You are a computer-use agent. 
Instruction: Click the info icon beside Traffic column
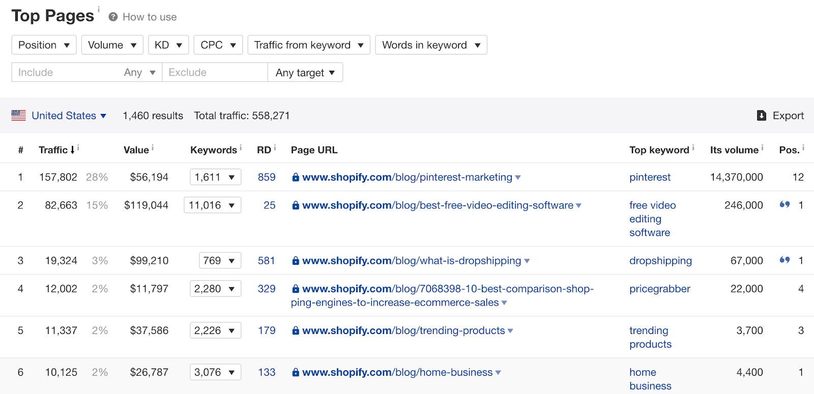[78, 148]
